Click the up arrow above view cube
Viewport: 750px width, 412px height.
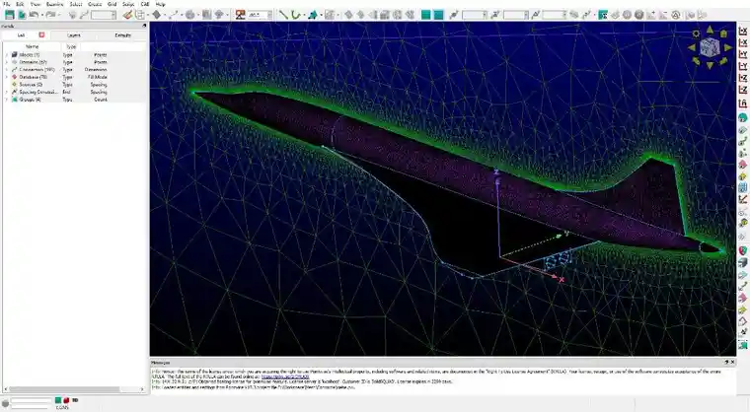tap(710, 31)
